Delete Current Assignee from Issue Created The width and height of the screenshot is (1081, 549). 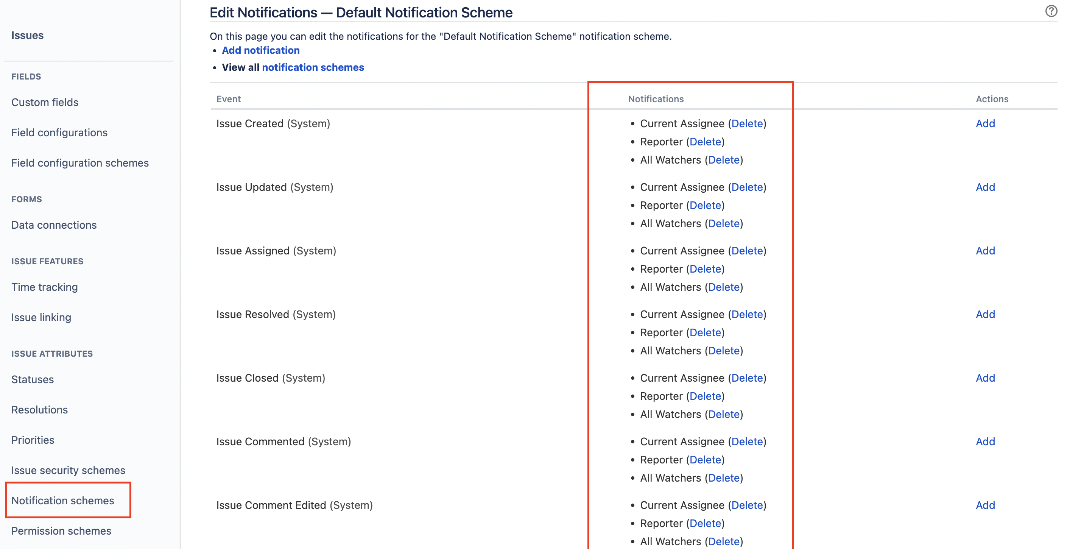pyautogui.click(x=747, y=124)
